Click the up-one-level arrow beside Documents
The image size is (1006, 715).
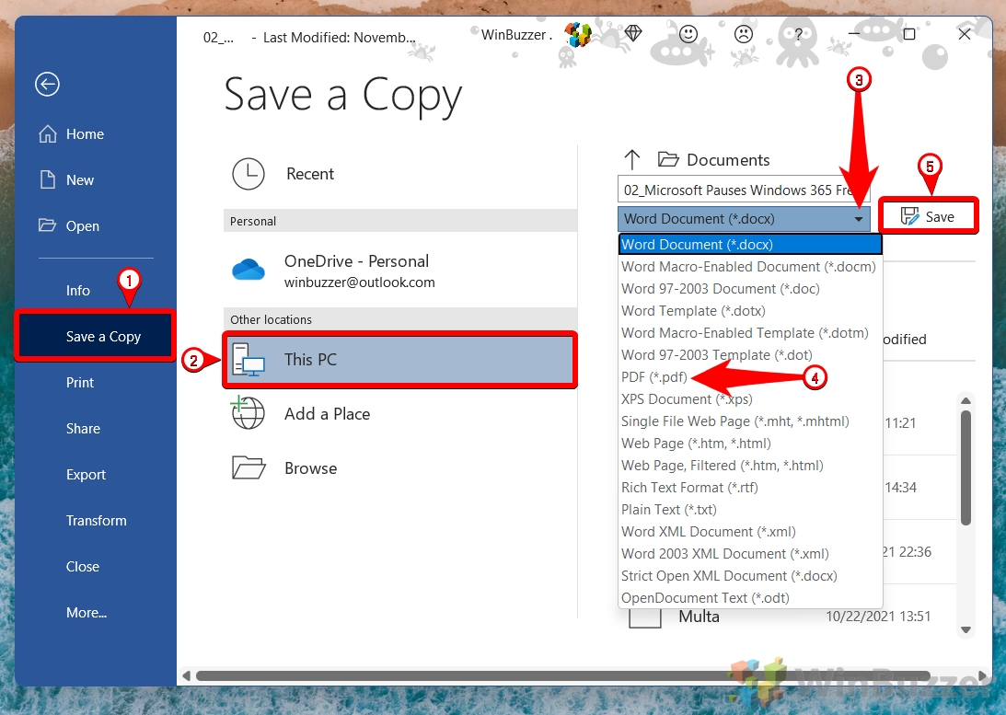pos(633,158)
